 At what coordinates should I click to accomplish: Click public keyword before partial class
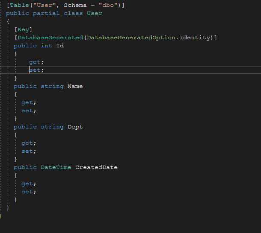coord(18,13)
